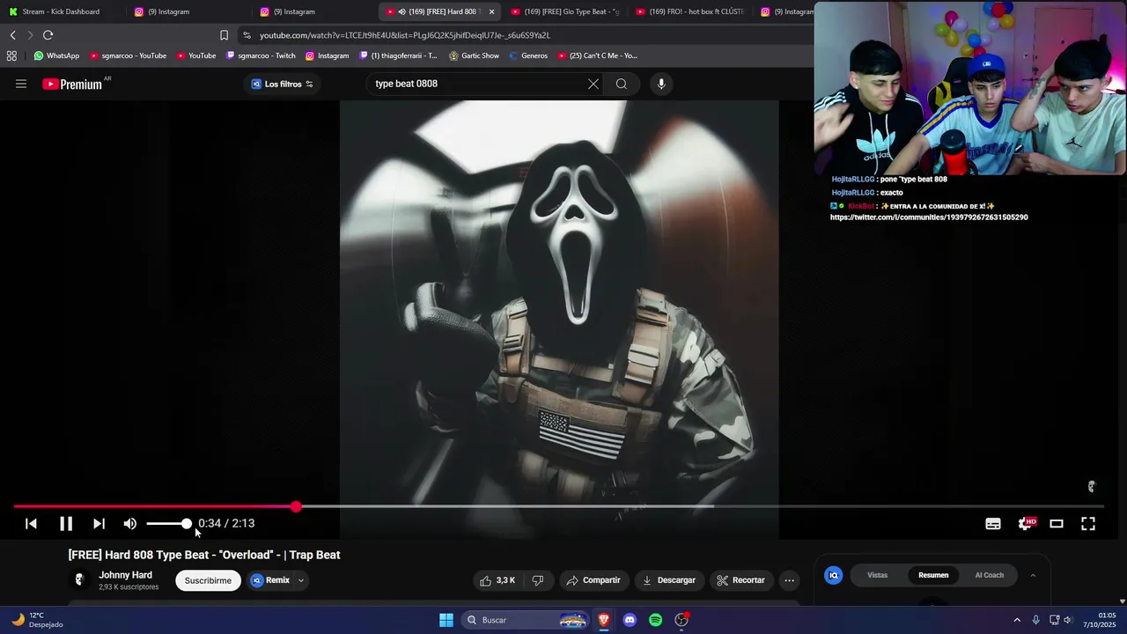
Task: Open Los filtros filter button
Action: 282,84
